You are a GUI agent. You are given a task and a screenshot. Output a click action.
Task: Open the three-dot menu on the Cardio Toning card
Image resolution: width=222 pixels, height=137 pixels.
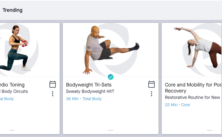pyautogui.click(x=53, y=94)
